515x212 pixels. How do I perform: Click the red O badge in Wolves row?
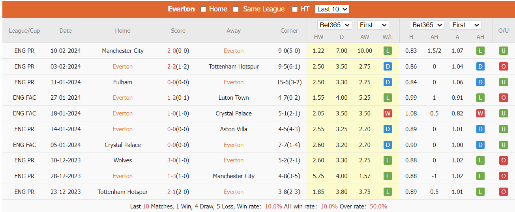[503, 160]
